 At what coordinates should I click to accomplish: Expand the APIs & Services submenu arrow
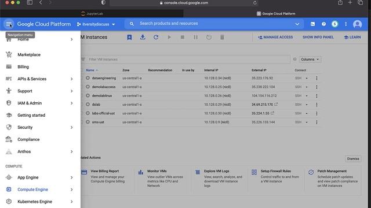pos(71,79)
